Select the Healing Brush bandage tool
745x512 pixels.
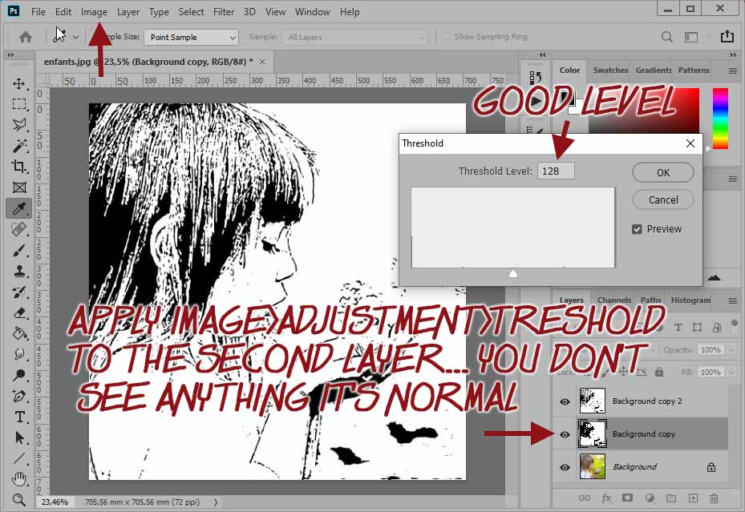pyautogui.click(x=19, y=229)
